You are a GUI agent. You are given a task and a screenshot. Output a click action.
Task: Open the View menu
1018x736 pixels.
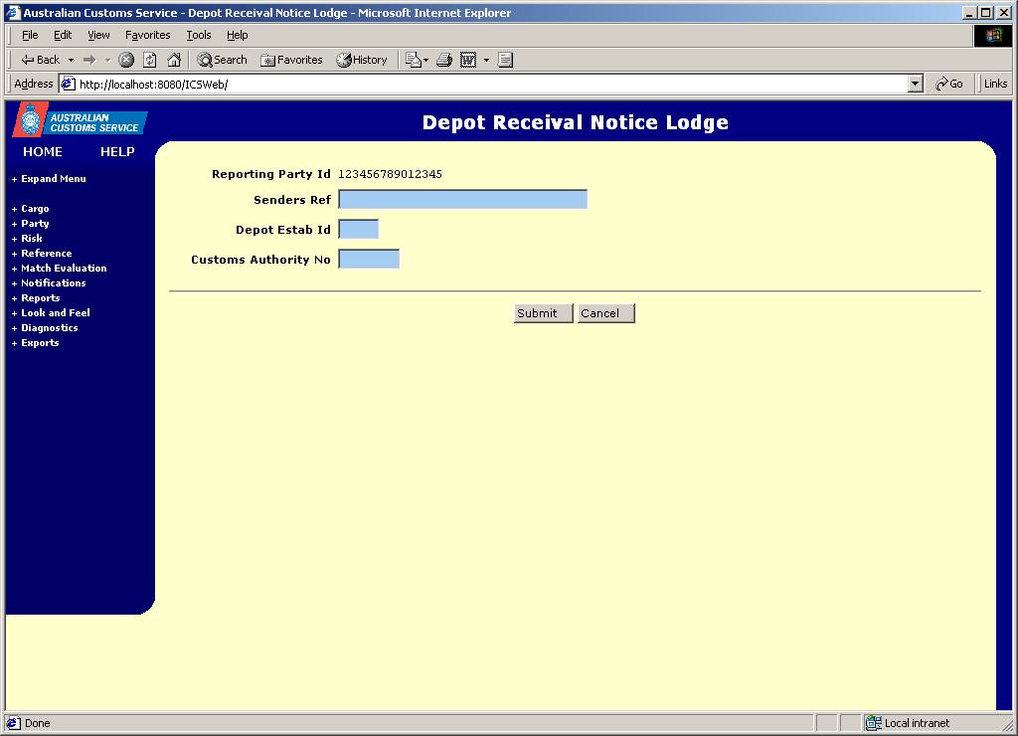[x=98, y=35]
